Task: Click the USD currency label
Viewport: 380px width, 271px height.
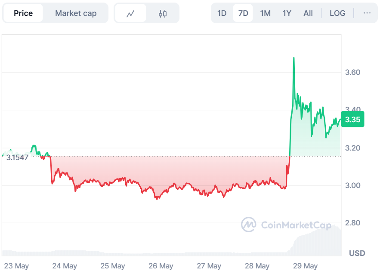Action: 357,253
